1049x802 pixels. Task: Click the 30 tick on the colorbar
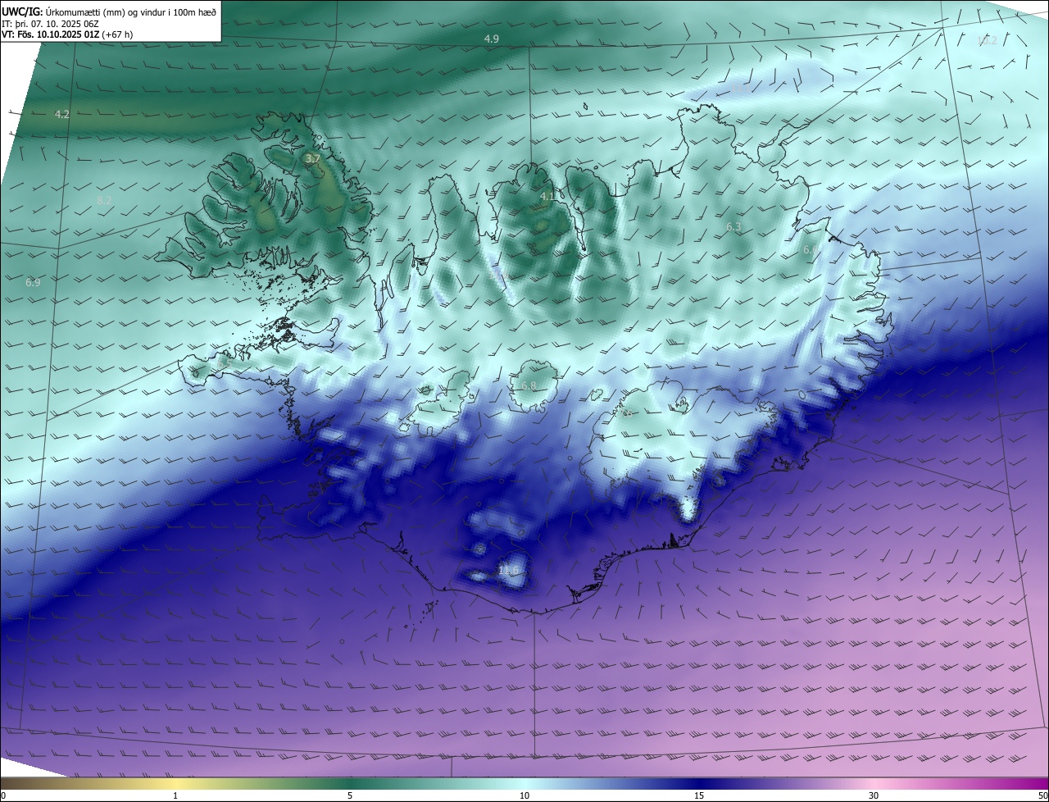point(874,795)
